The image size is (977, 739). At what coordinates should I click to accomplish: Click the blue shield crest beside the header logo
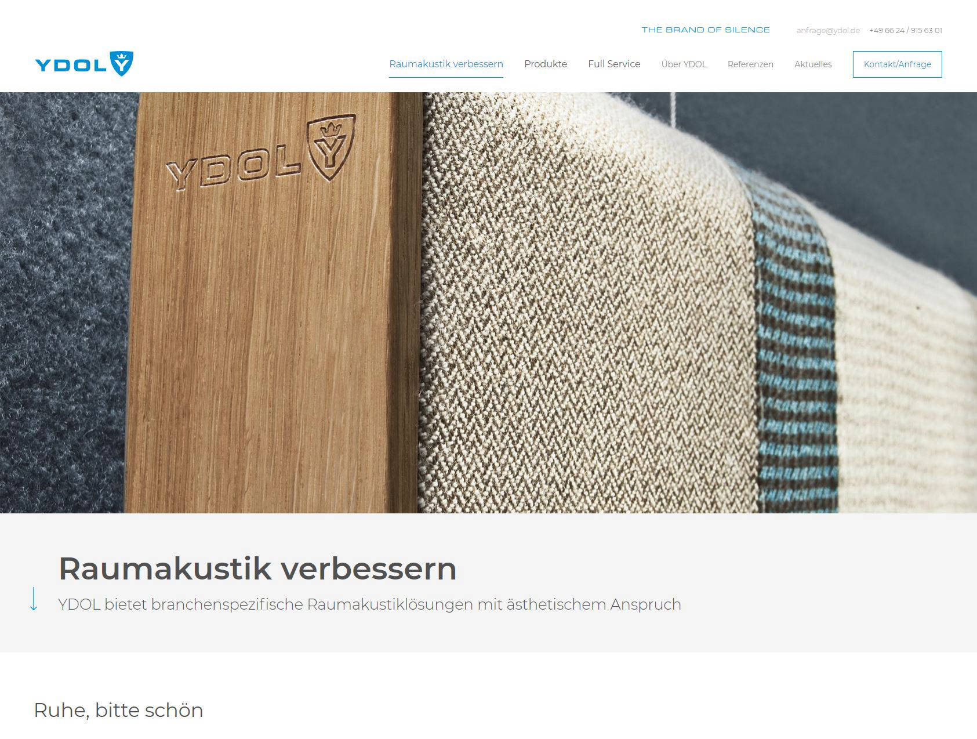point(122,63)
